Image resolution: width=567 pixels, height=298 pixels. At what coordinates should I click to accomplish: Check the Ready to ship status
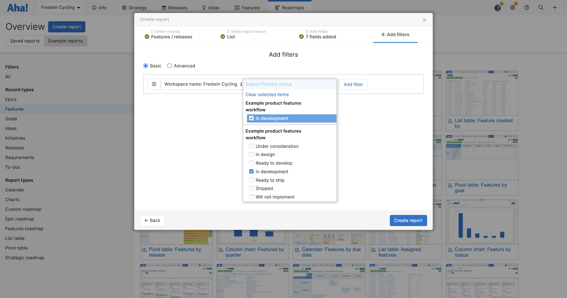click(251, 180)
